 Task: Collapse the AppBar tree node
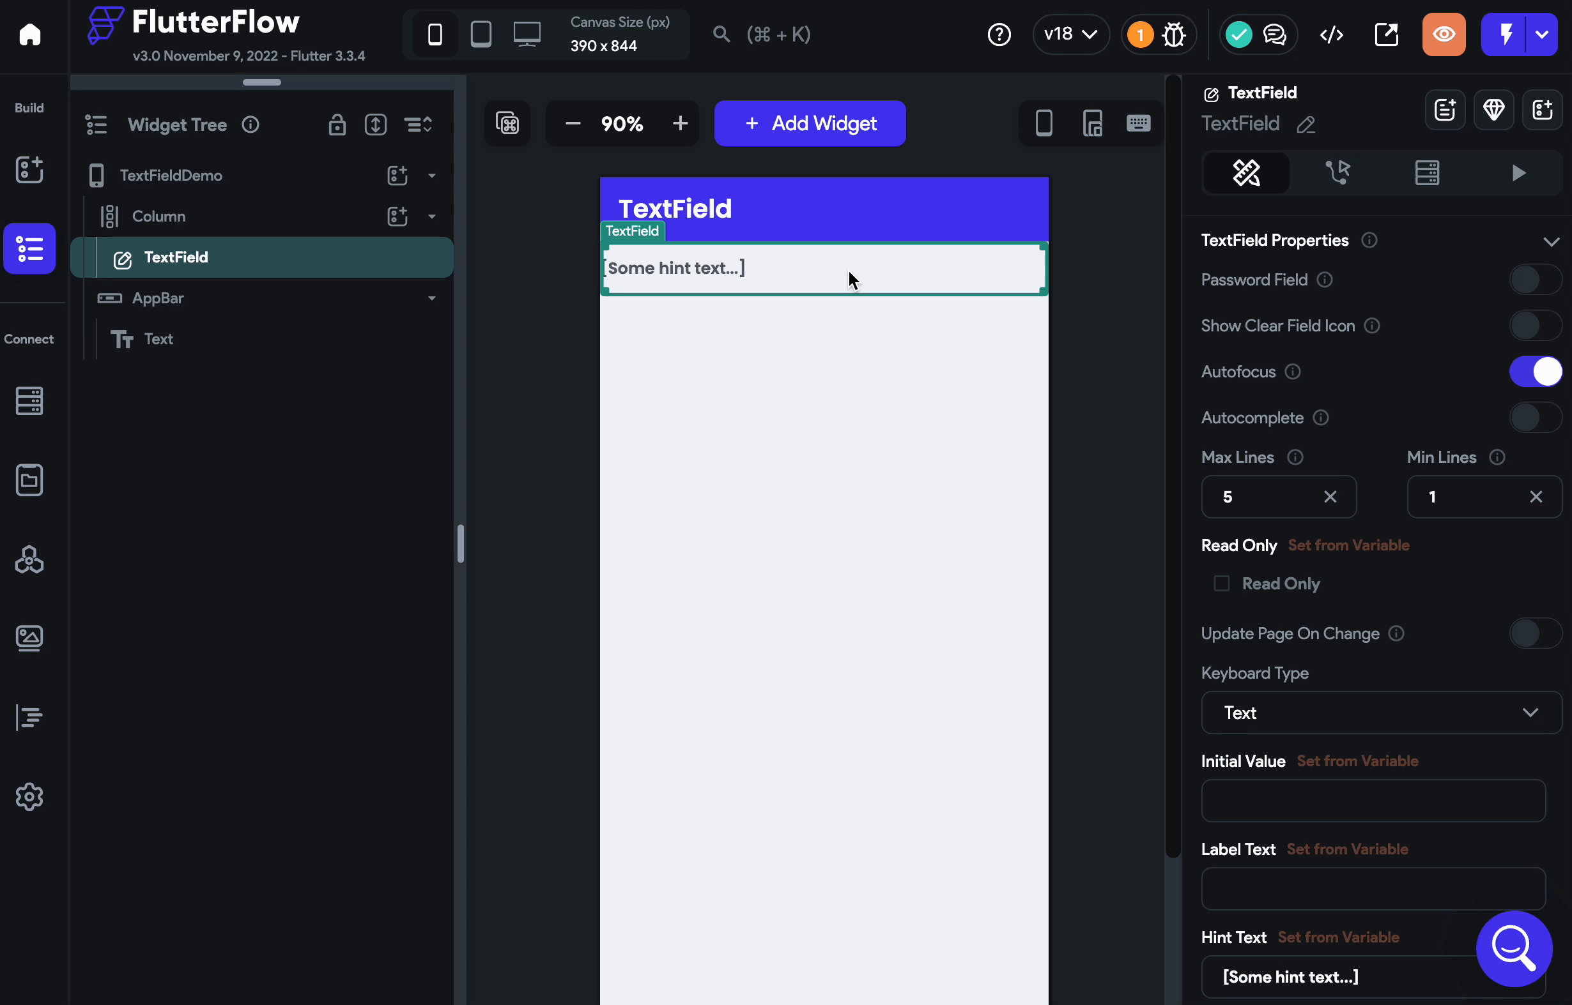(x=432, y=298)
